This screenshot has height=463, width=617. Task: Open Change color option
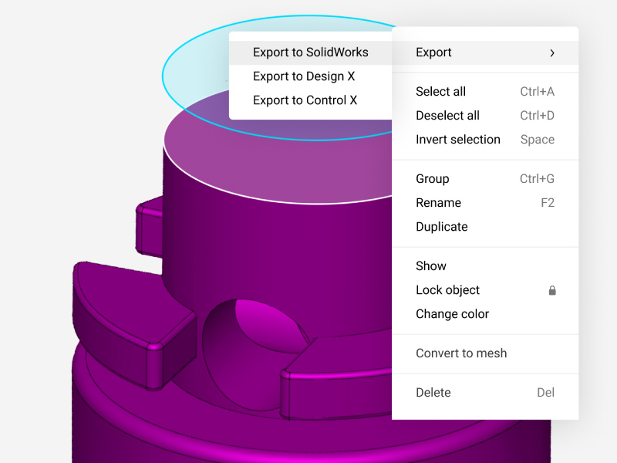452,314
